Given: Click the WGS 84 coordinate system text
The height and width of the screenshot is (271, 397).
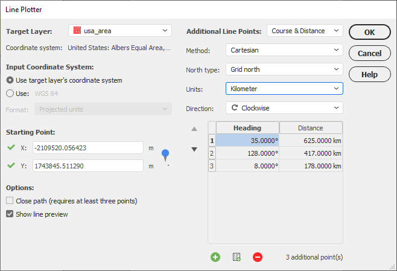Looking at the screenshot, I should coord(46,94).
